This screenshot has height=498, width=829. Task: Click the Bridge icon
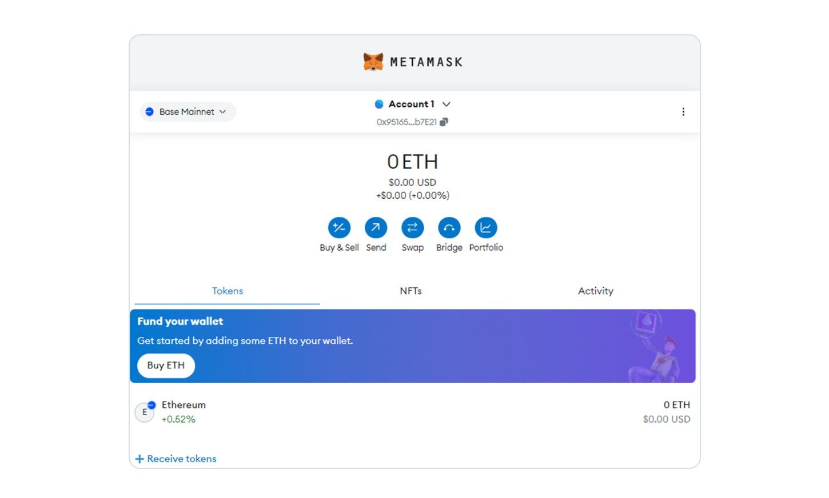click(x=449, y=228)
